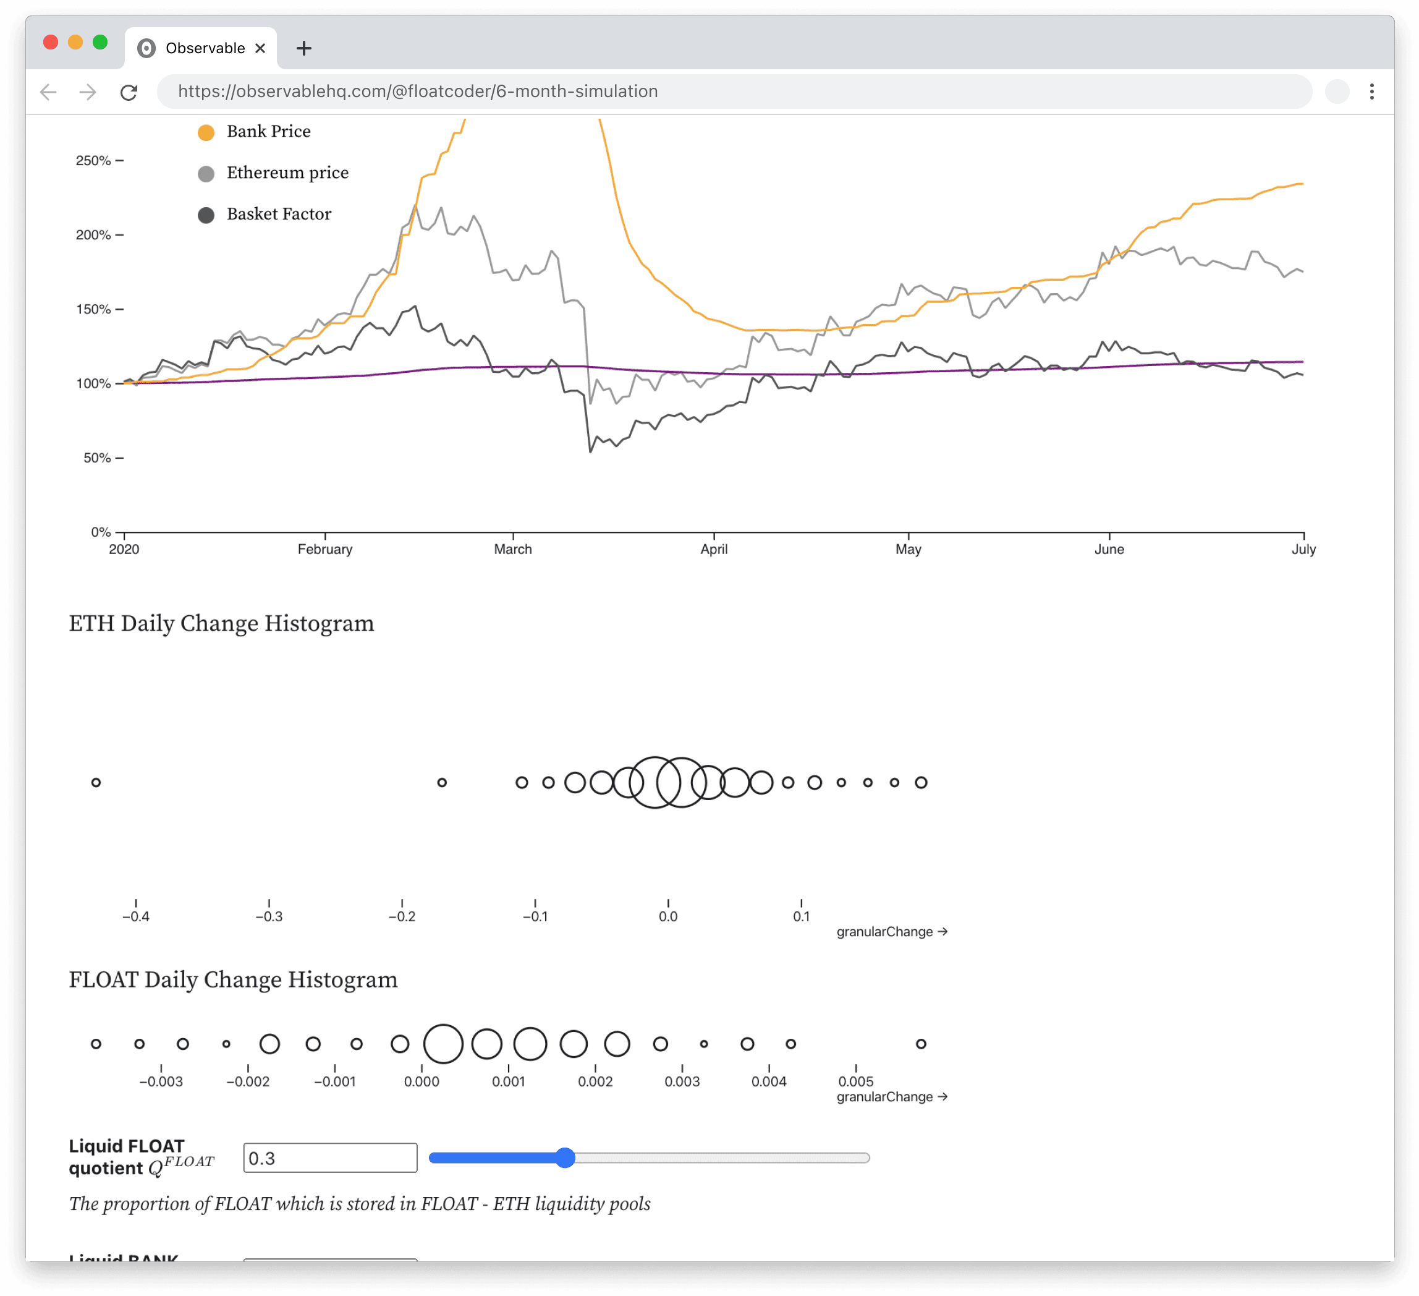Click the browser back arrow
The image size is (1419, 1296).
tap(48, 92)
